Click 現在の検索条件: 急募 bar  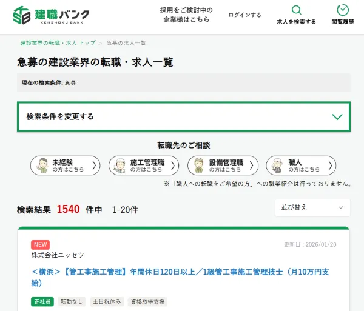184,83
